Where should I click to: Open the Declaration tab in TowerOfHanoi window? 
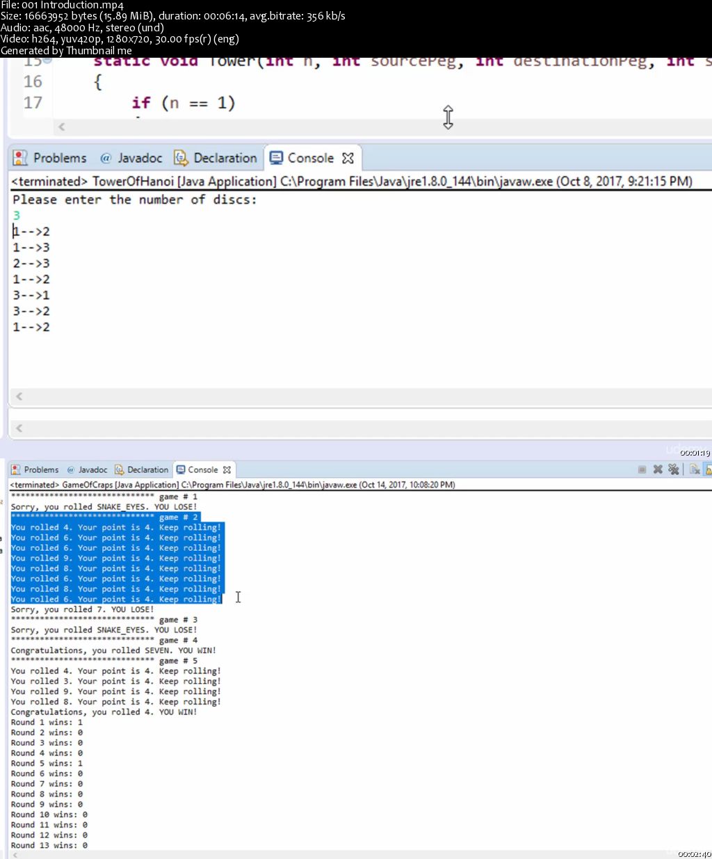coord(216,158)
